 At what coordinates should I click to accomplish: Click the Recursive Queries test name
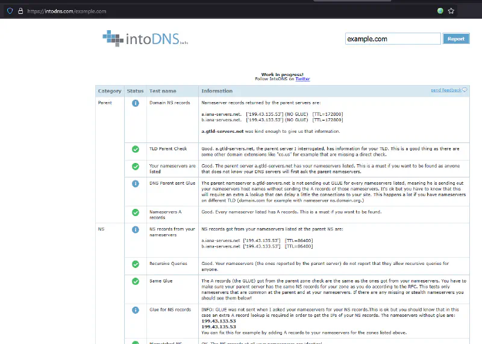point(168,263)
